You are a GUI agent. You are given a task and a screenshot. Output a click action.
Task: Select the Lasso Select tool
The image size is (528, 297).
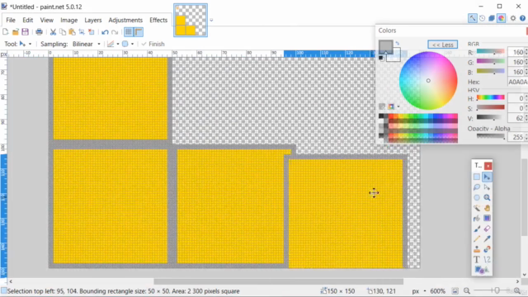pos(477,187)
